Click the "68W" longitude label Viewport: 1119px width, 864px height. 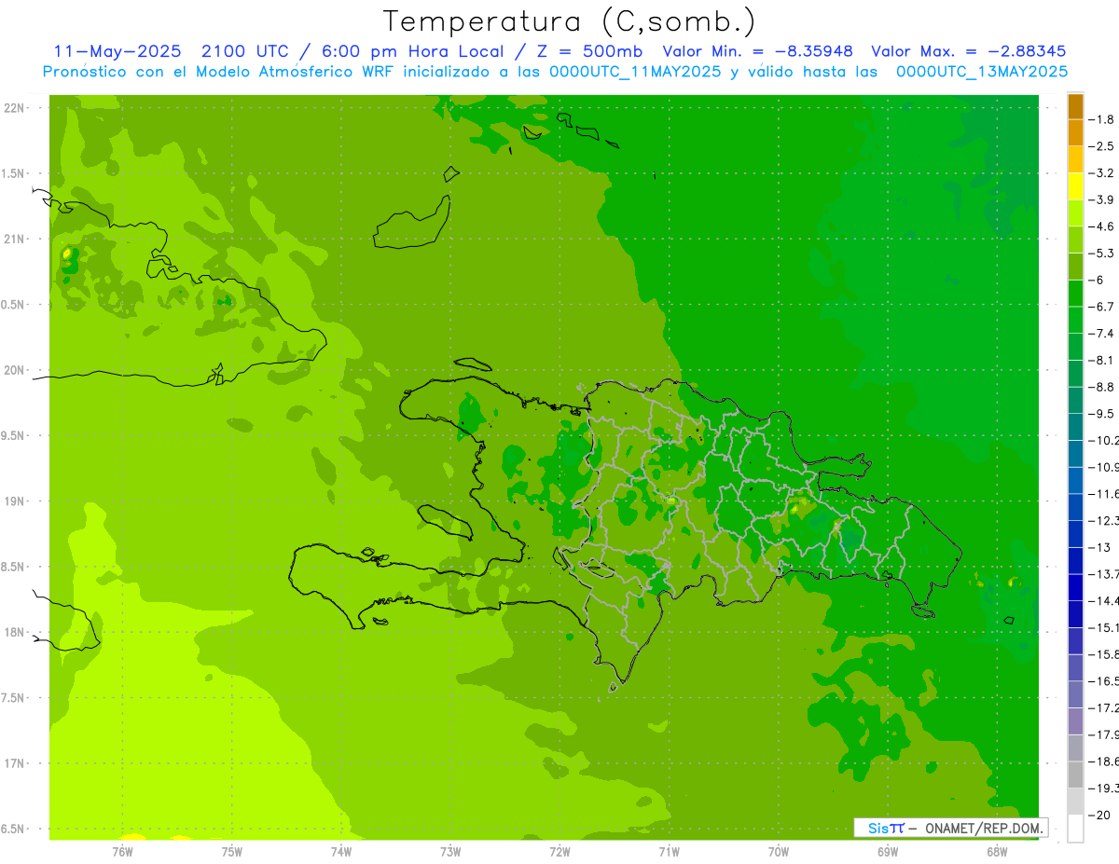(x=997, y=851)
